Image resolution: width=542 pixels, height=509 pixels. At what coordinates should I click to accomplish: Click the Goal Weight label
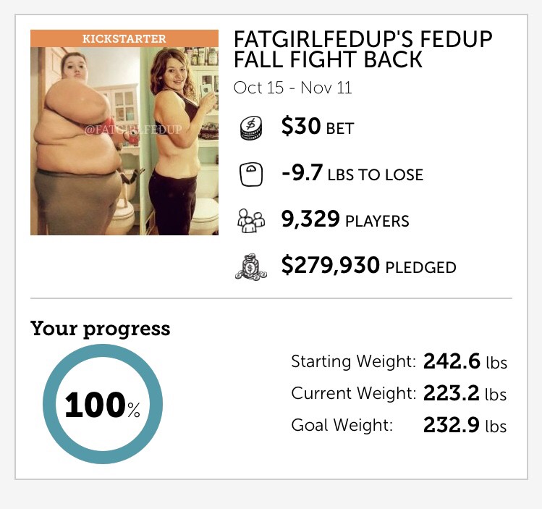[342, 425]
